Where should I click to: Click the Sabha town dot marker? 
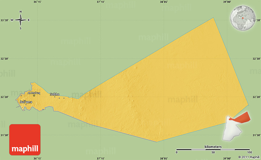coord(55,97)
